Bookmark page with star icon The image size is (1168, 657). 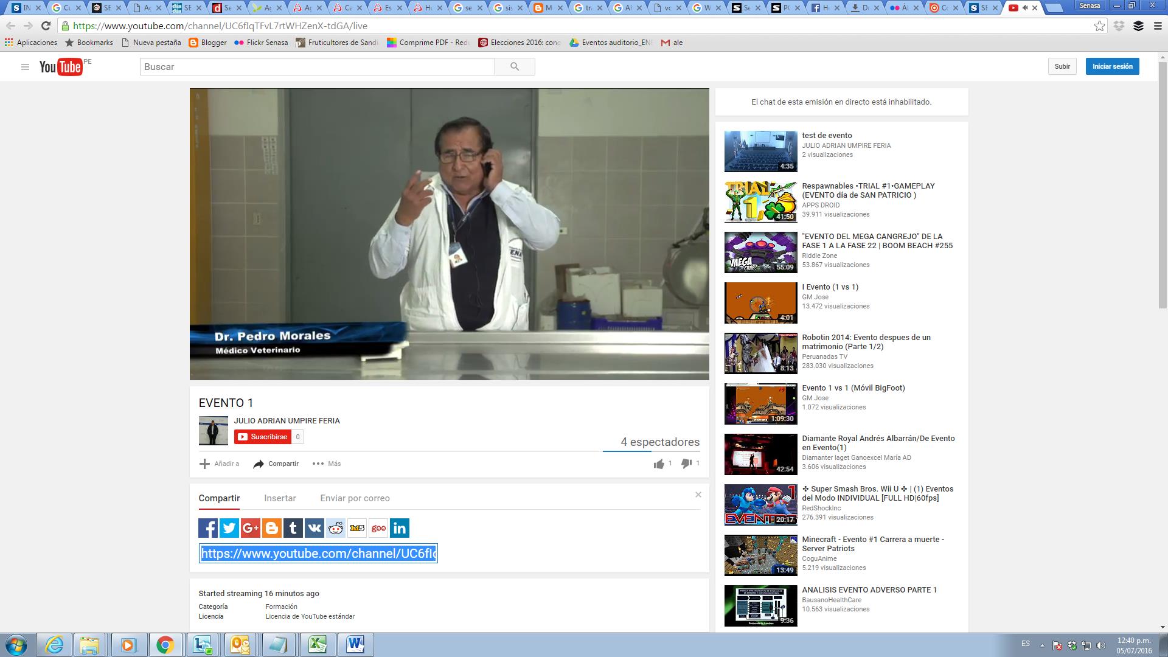1099,26
